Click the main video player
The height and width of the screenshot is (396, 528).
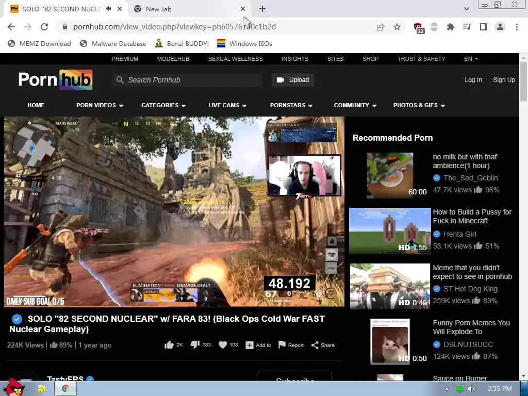pos(174,211)
